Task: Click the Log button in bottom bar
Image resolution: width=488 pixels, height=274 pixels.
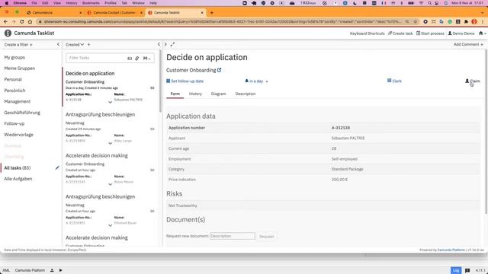Action: click(x=456, y=270)
